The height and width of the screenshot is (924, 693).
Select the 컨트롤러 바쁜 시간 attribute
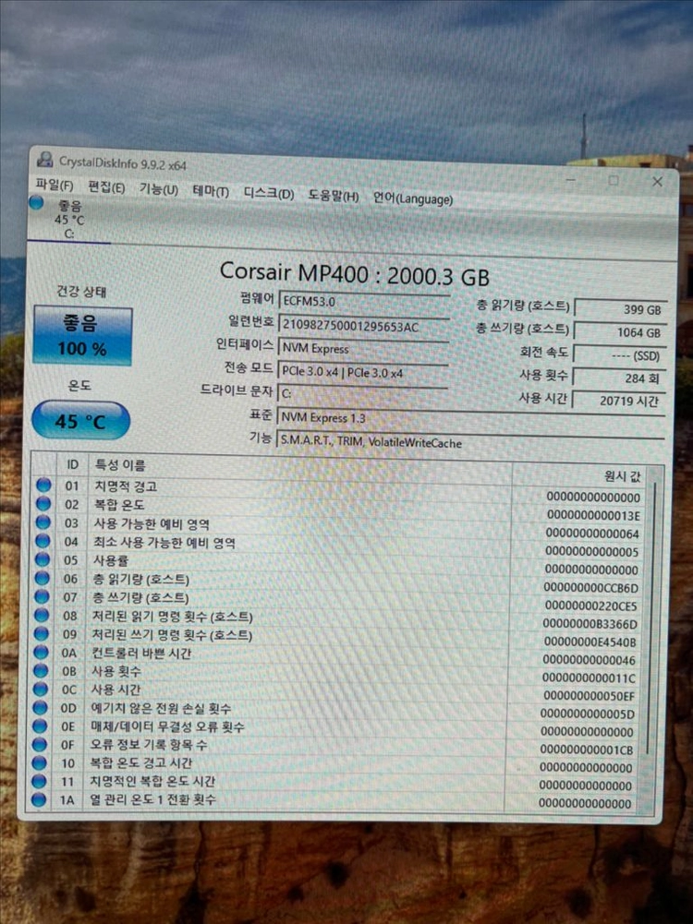click(141, 653)
